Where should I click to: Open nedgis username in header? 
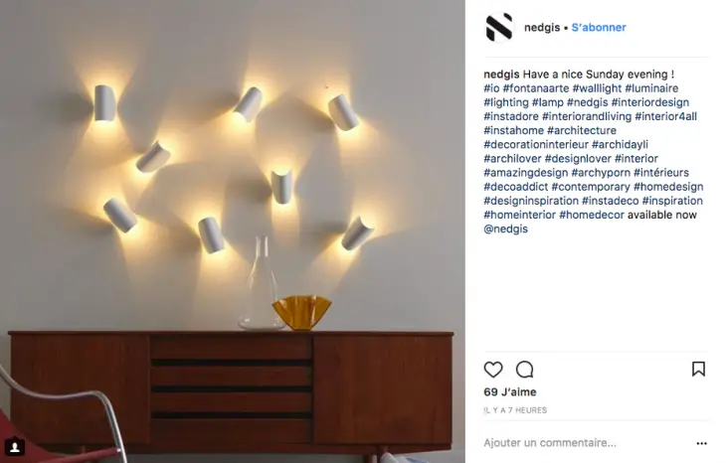point(542,27)
